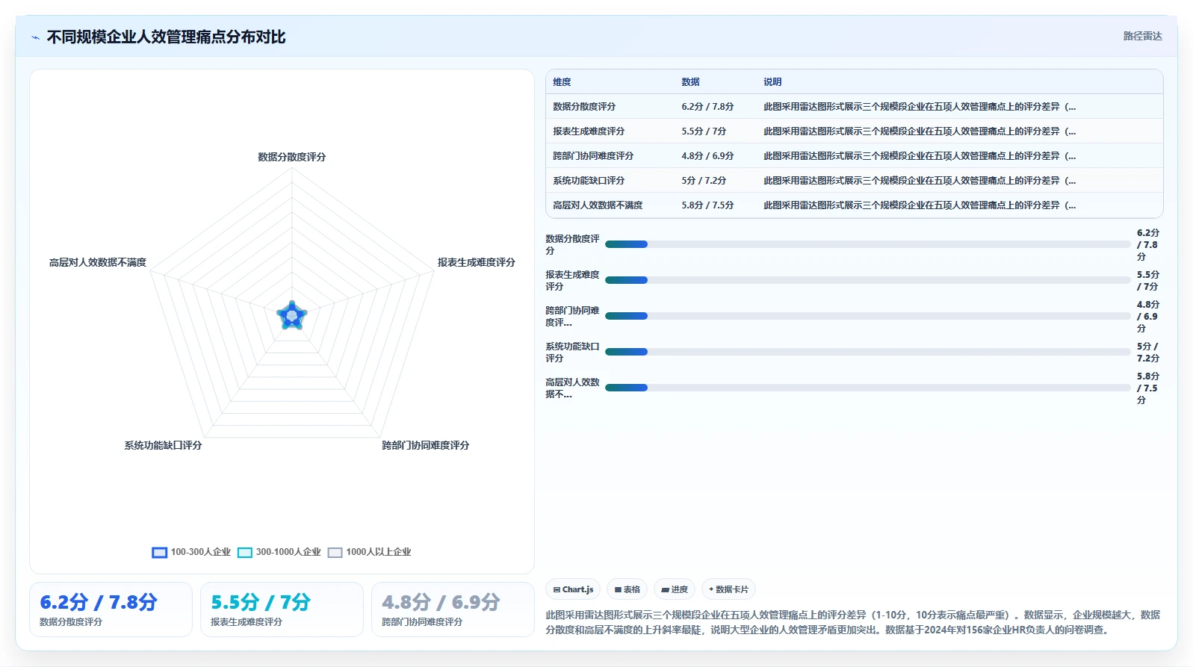Click the 数据 column header

[x=690, y=82]
